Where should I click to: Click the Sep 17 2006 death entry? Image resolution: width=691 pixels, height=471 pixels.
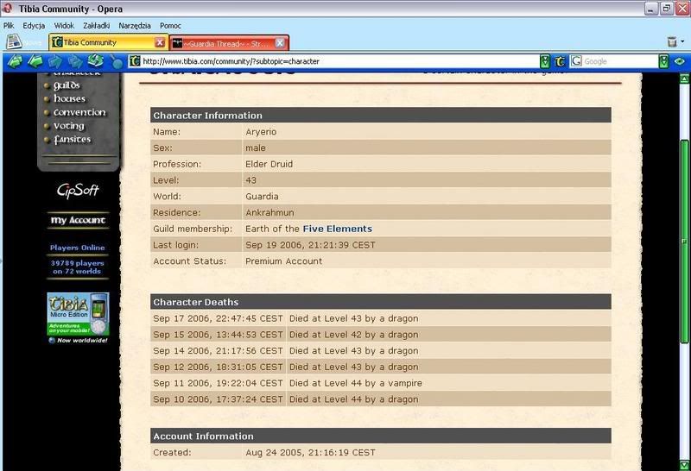380,318
